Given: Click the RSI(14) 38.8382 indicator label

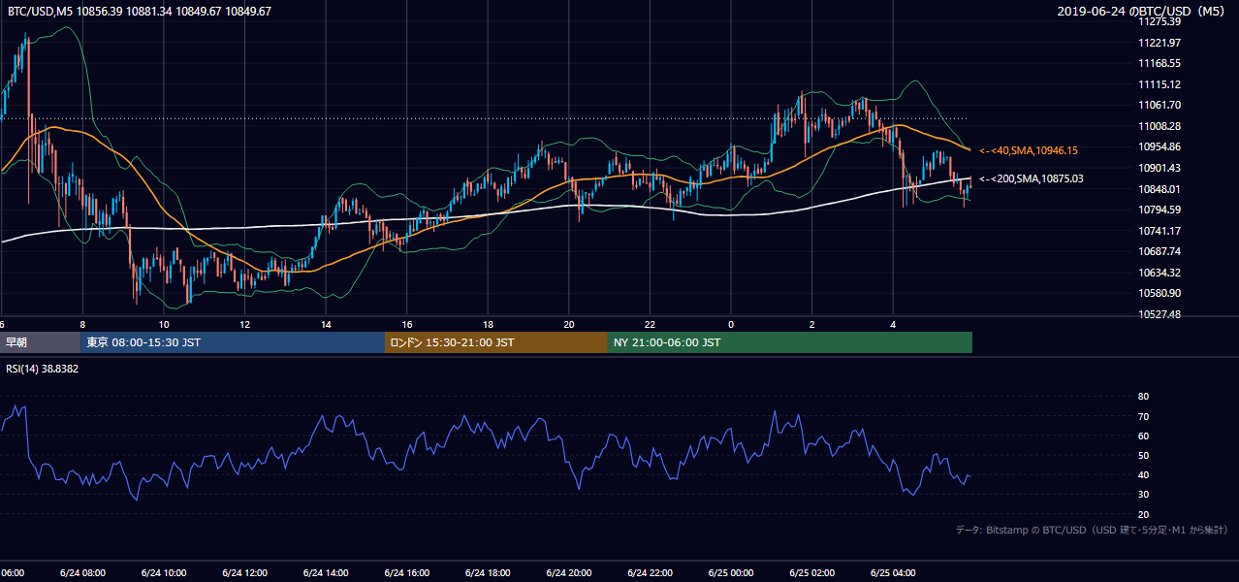Looking at the screenshot, I should [43, 369].
